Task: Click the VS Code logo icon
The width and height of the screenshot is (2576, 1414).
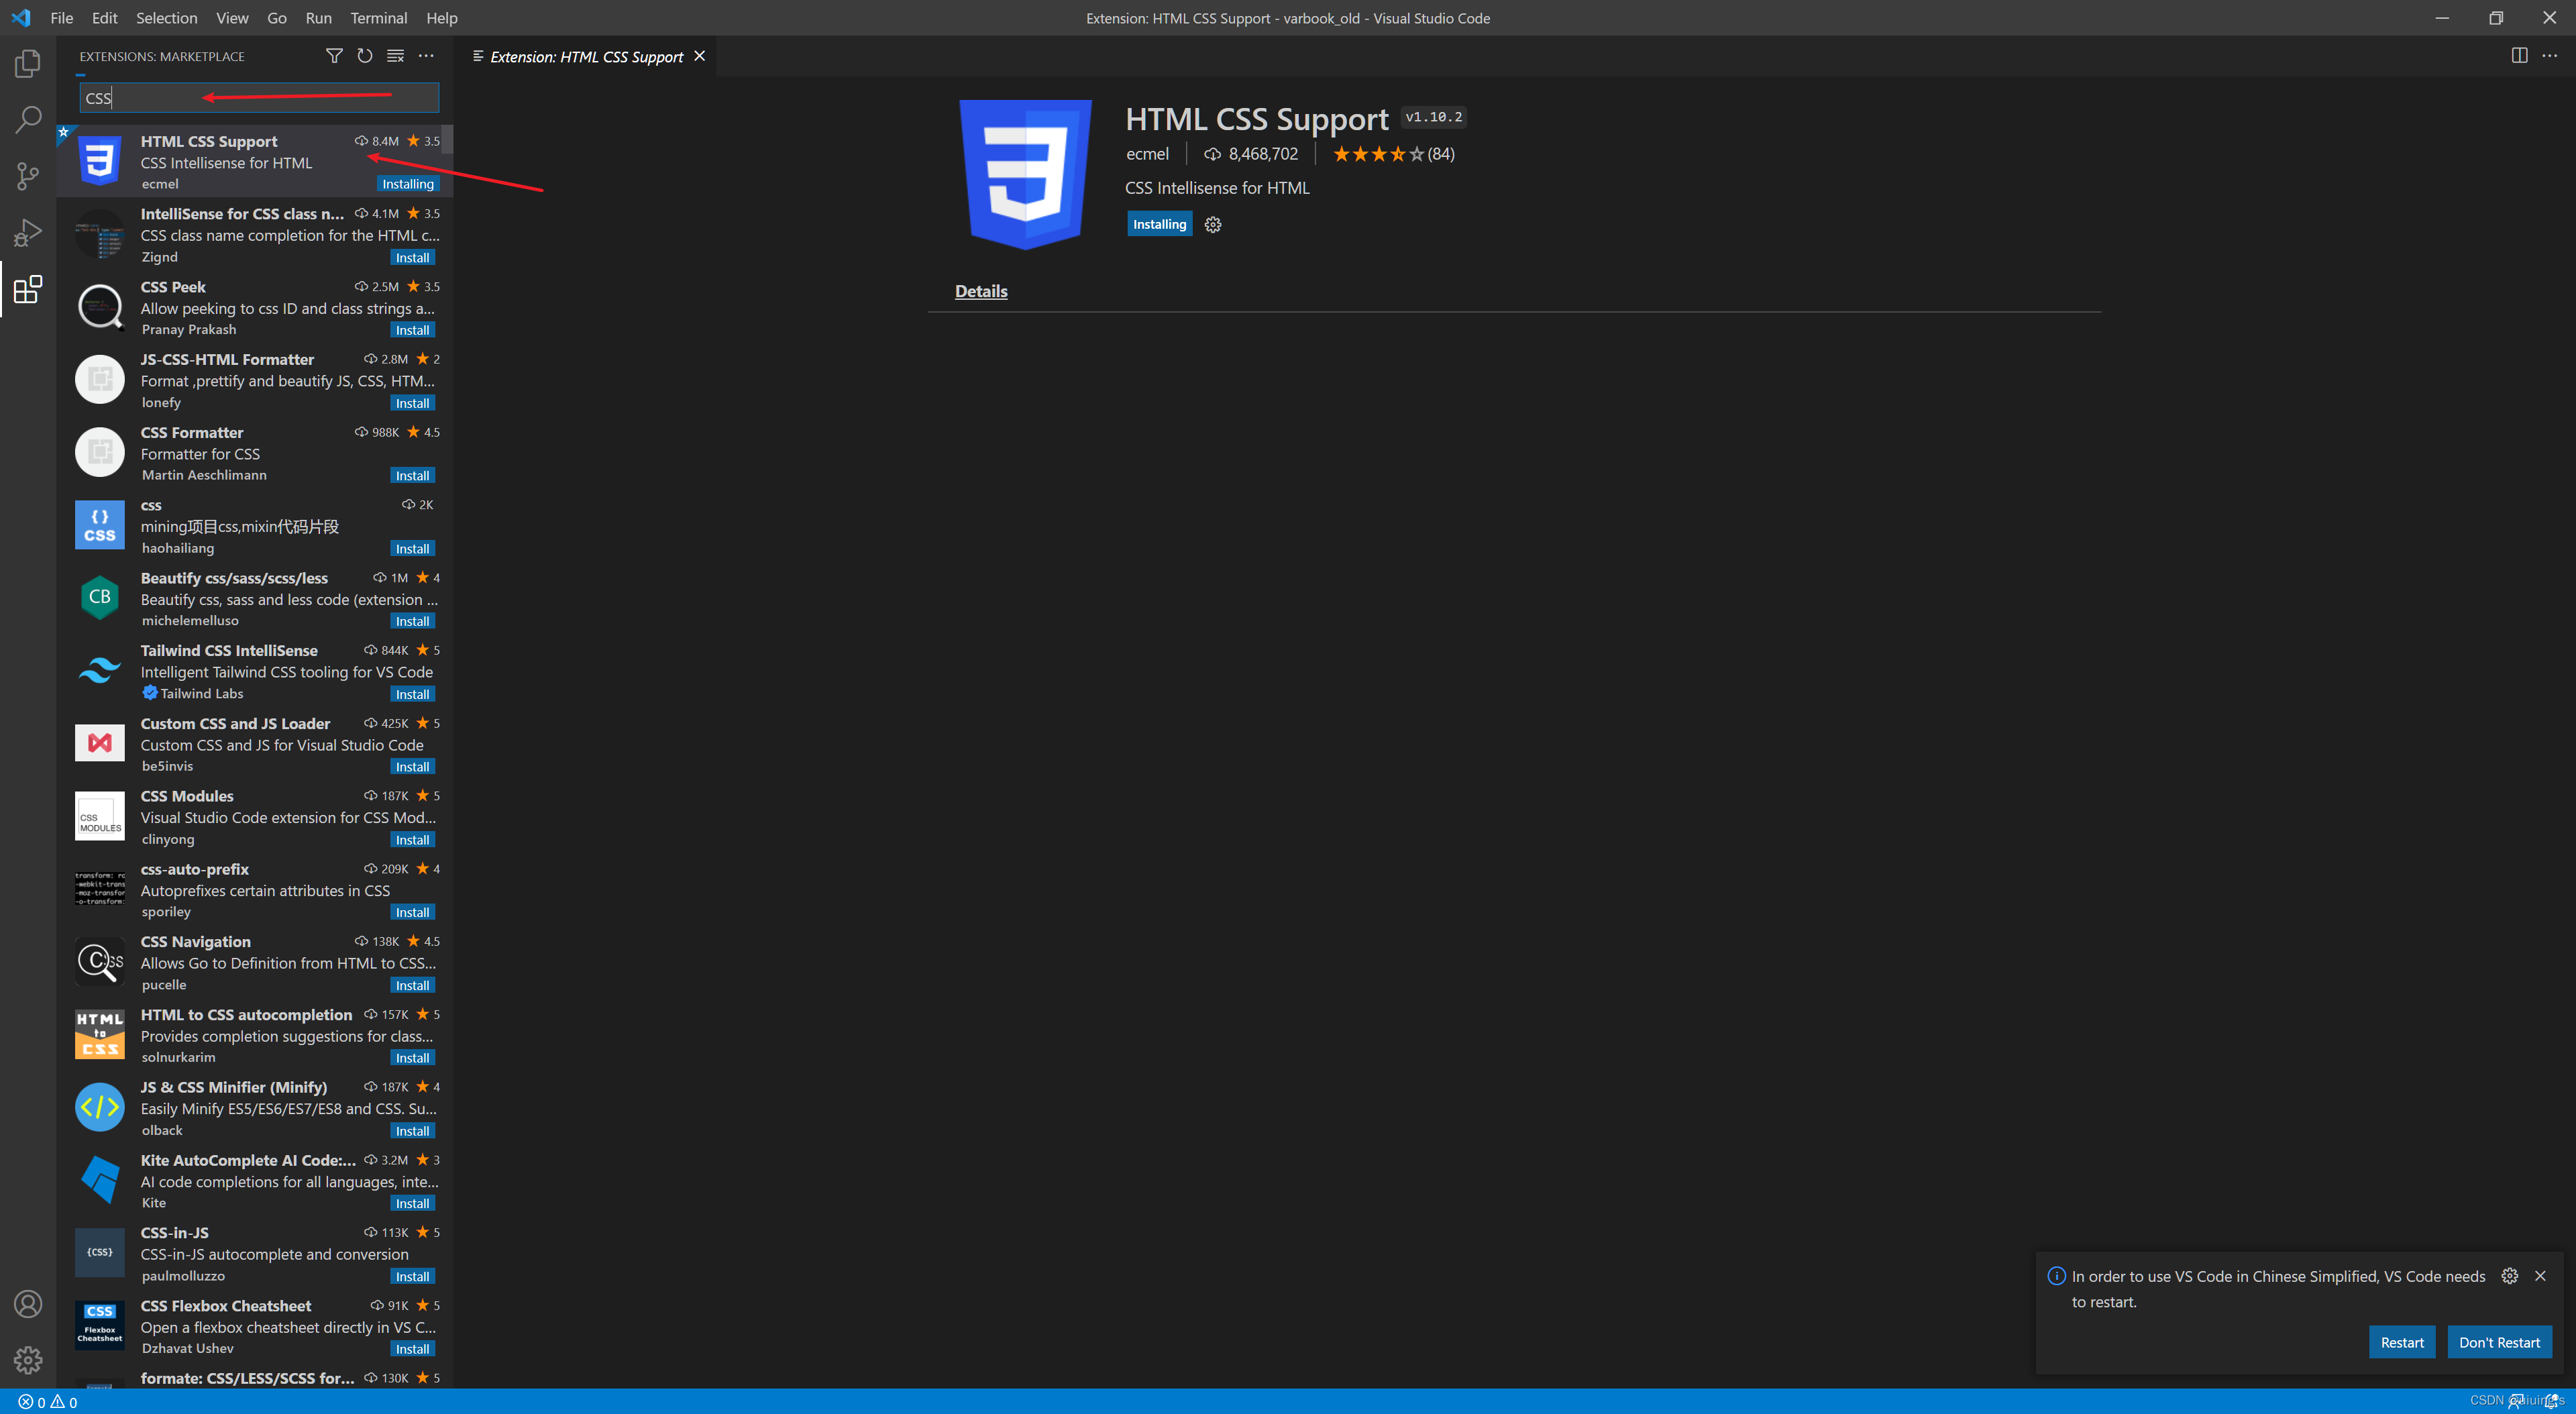Action: click(21, 18)
